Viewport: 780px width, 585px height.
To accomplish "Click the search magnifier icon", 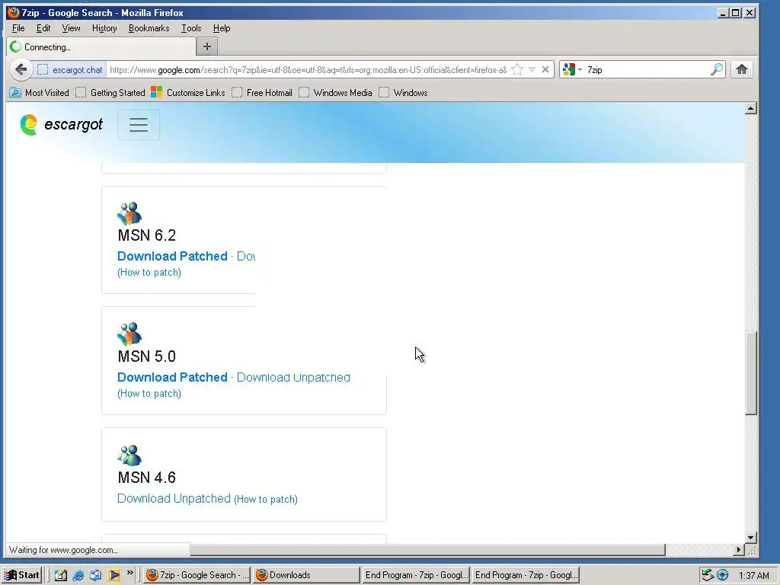I will [x=716, y=69].
